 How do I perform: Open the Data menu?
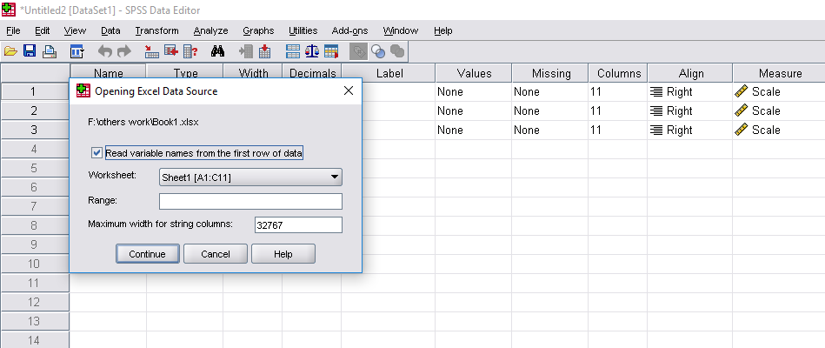(110, 30)
